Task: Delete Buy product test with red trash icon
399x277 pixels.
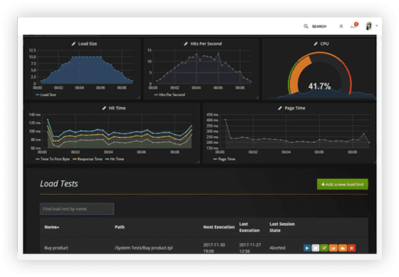Action: click(352, 248)
